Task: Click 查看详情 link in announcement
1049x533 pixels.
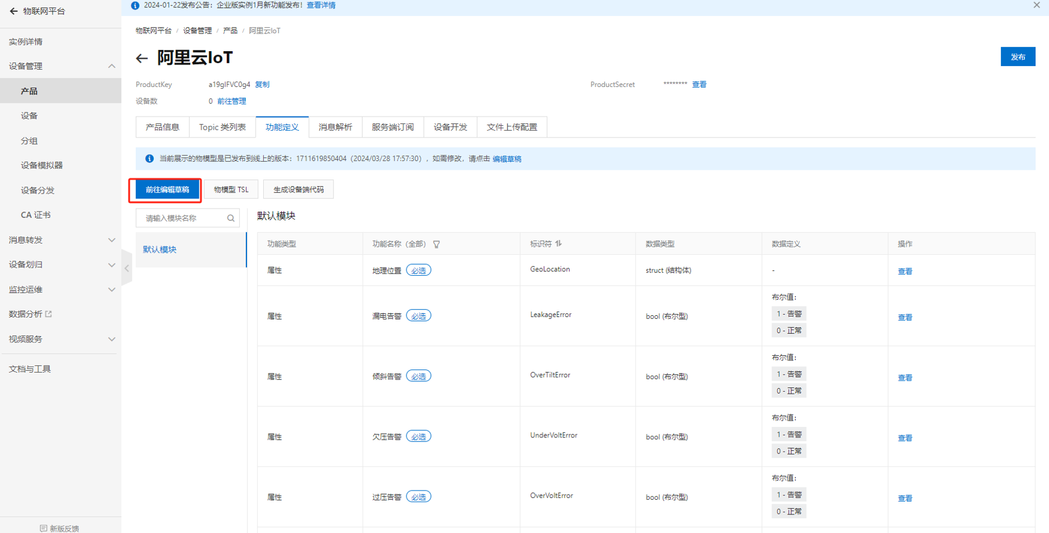Action: (321, 6)
